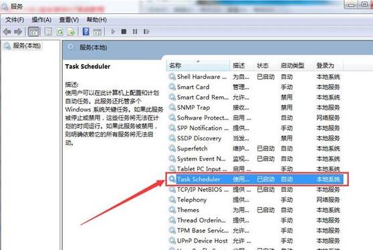The width and height of the screenshot is (373, 250).
Task: Select the Shell Hardware service row
Action: click(255, 77)
